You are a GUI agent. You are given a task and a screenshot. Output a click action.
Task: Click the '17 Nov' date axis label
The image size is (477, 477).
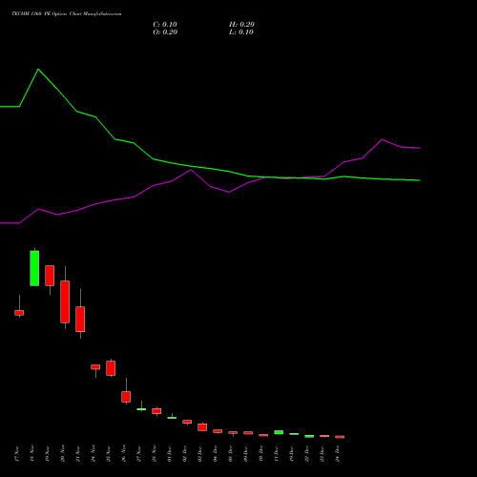[x=17, y=453]
